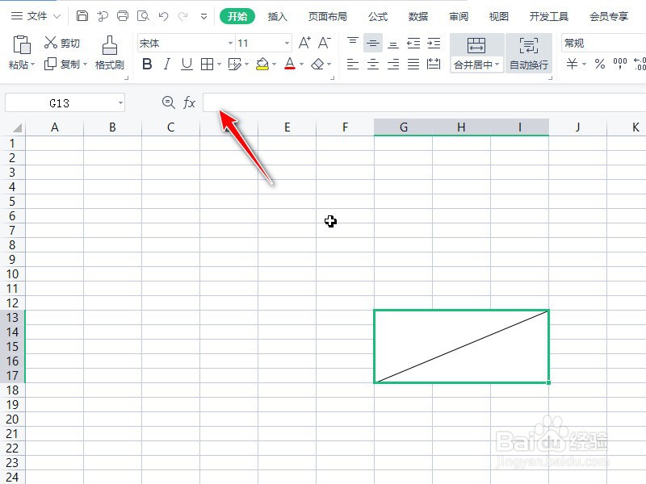The height and width of the screenshot is (484, 646).
Task: Click the Currency yen symbol
Action: (572, 64)
